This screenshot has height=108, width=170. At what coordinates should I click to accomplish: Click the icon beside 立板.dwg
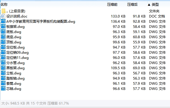pos(3,73)
